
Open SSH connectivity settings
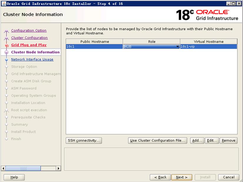point(84,141)
